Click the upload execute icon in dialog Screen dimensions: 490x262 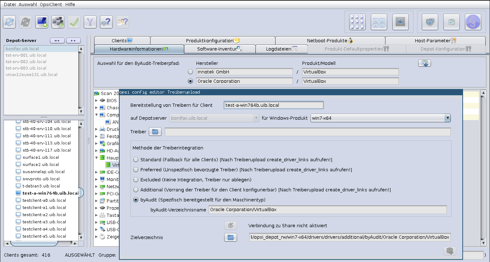coord(450,251)
